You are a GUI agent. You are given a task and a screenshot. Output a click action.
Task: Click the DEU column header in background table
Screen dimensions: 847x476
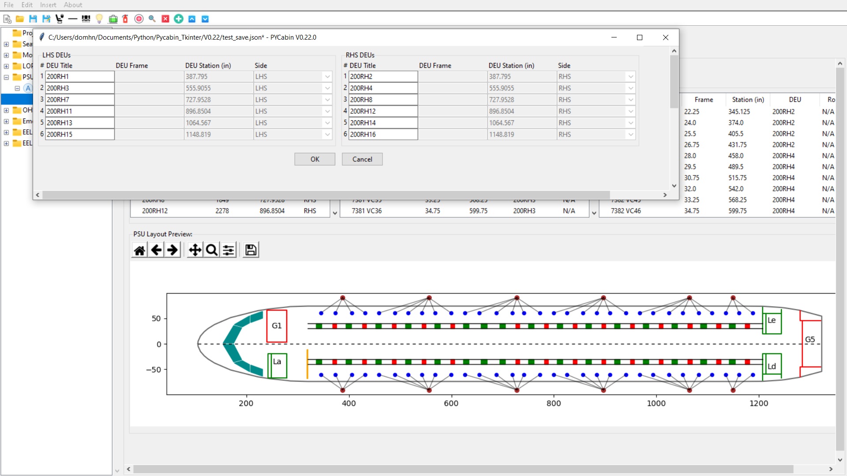pos(795,100)
